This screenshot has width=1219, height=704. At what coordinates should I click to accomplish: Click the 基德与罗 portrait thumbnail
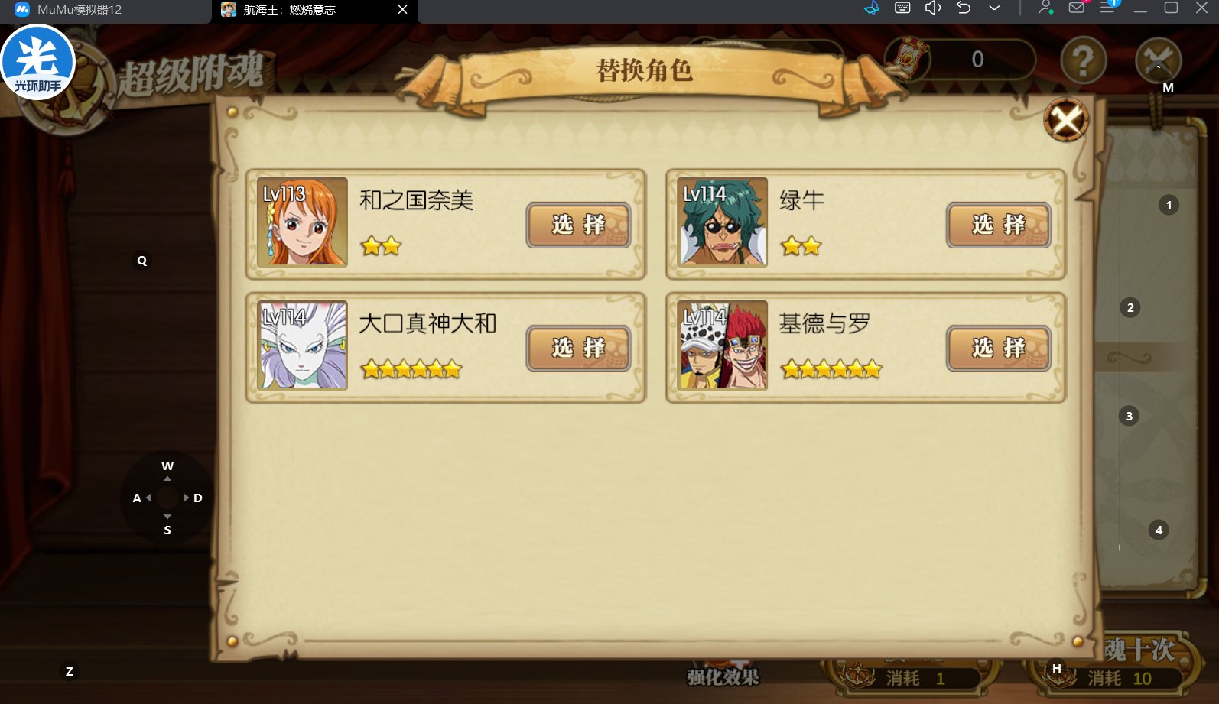[x=722, y=345]
